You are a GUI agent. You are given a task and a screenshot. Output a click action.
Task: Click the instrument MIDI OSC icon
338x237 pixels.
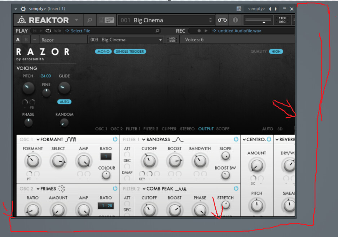[x=172, y=40]
